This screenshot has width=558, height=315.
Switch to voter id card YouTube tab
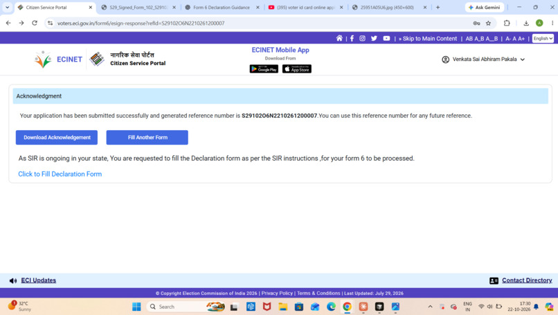point(305,7)
